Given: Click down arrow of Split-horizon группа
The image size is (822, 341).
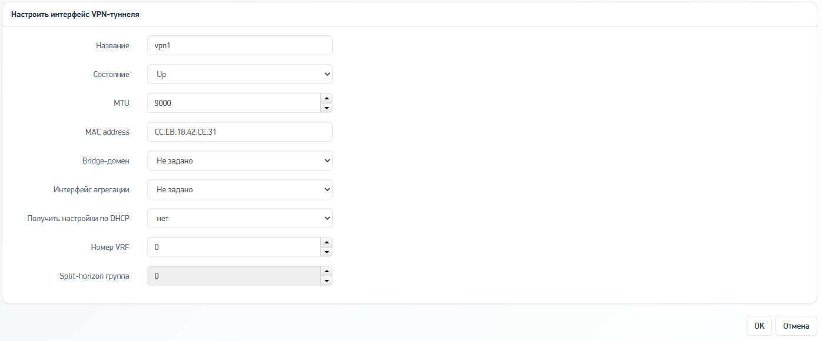Looking at the screenshot, I should [x=326, y=280].
